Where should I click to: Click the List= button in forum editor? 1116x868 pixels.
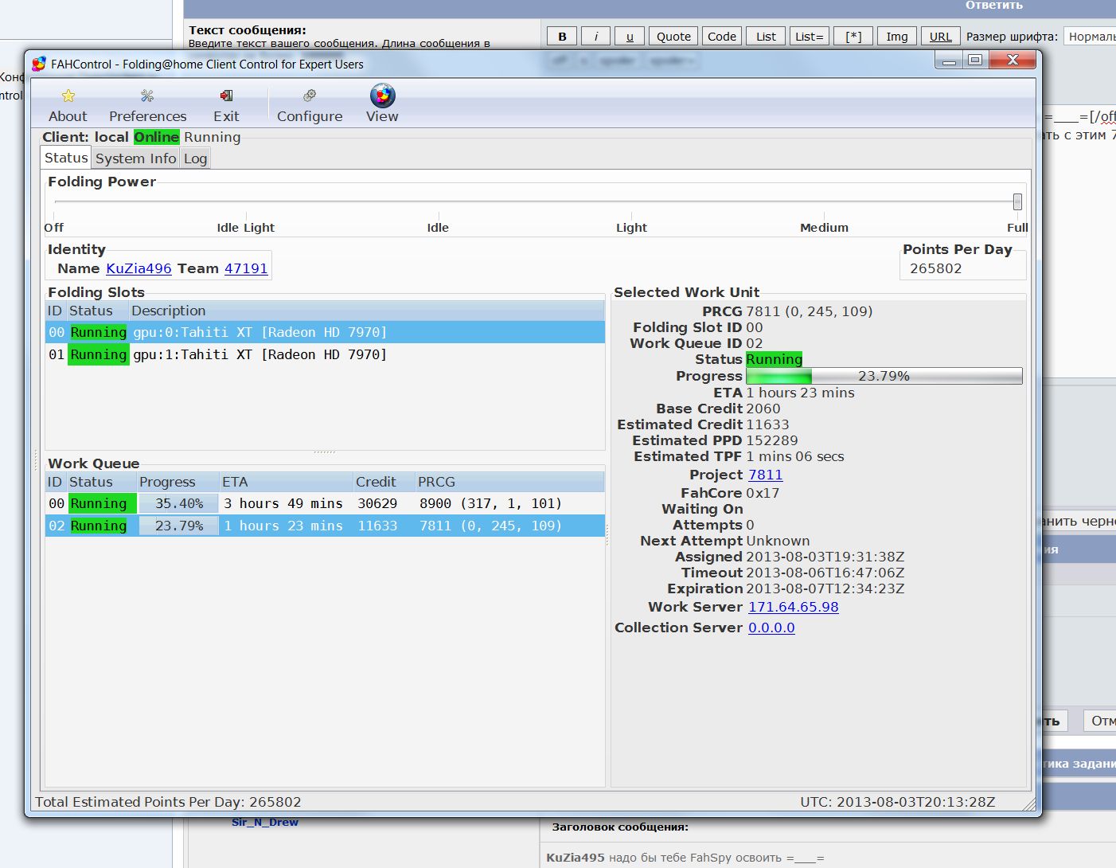click(810, 36)
